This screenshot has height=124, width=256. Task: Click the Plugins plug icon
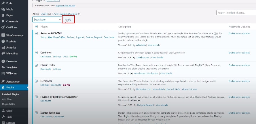[x=3, y=87]
